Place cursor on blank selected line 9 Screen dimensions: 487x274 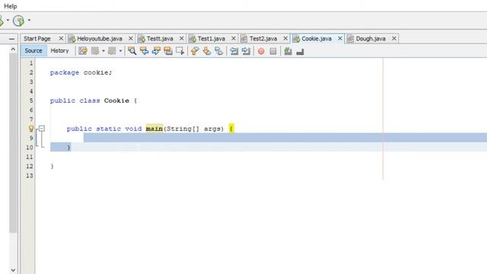click(x=285, y=138)
